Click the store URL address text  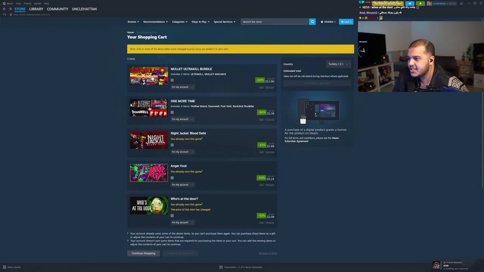[31, 14]
